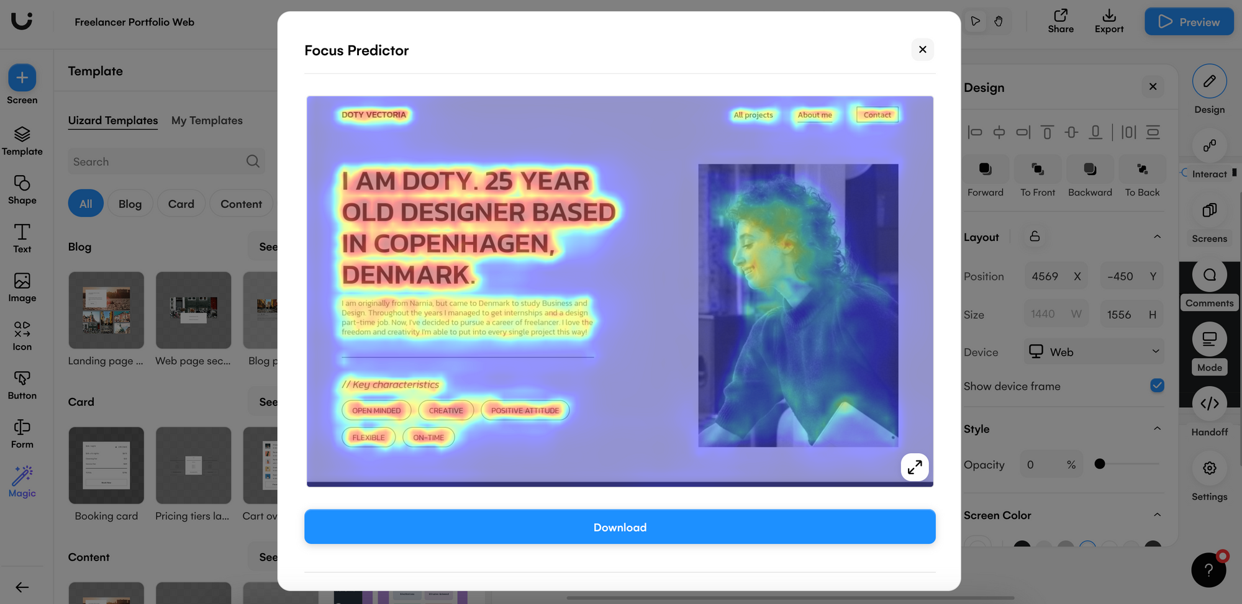
Task: Align selection to horizontal center
Action: pyautogui.click(x=999, y=132)
